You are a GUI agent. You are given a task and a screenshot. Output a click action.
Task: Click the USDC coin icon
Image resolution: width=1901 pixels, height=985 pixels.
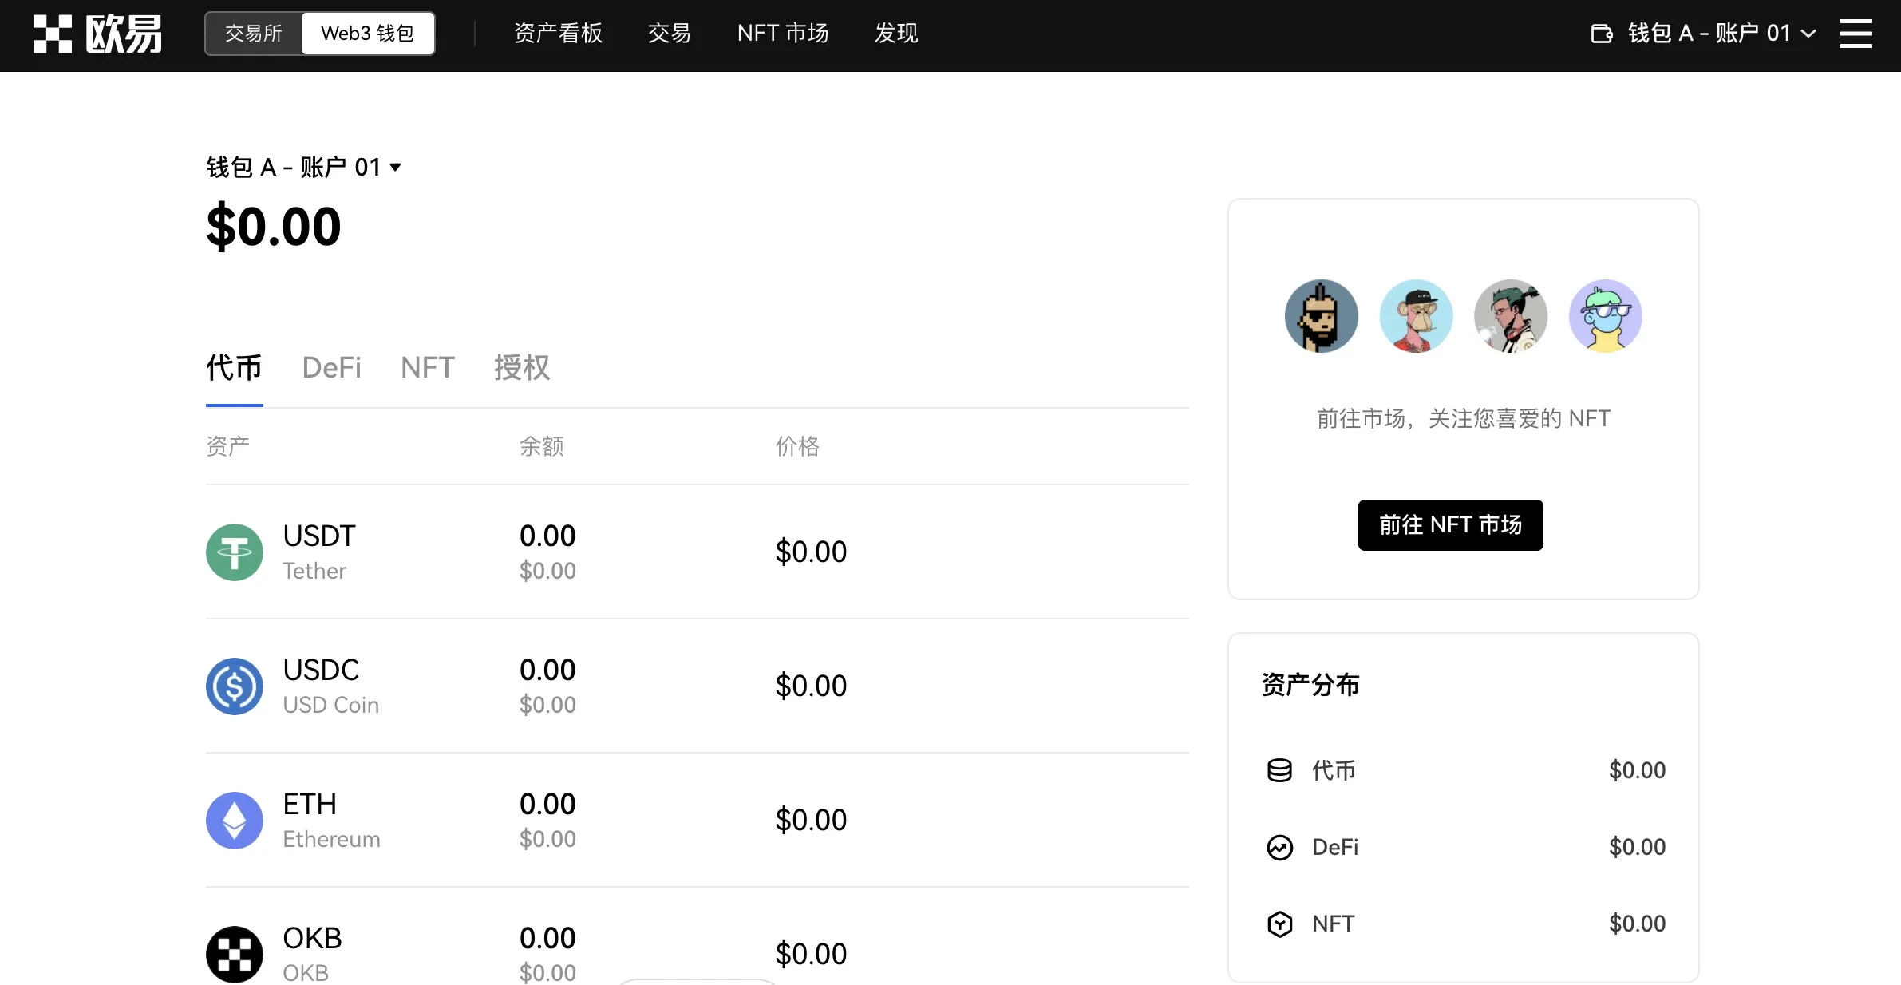point(234,686)
